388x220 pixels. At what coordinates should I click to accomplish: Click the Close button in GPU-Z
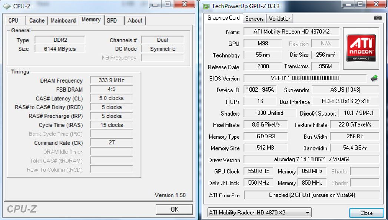tap(367, 213)
